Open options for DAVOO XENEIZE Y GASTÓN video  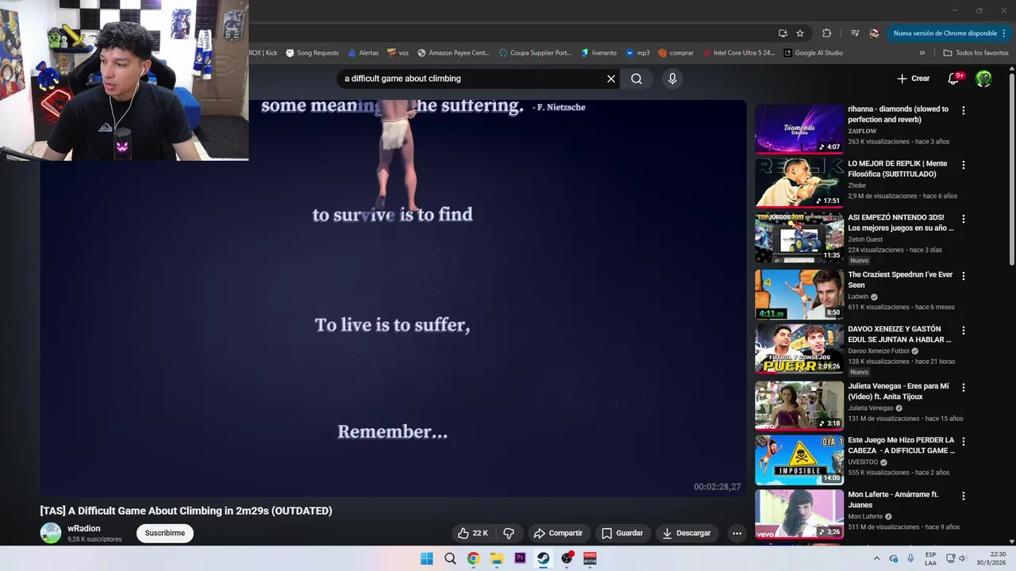click(x=964, y=331)
